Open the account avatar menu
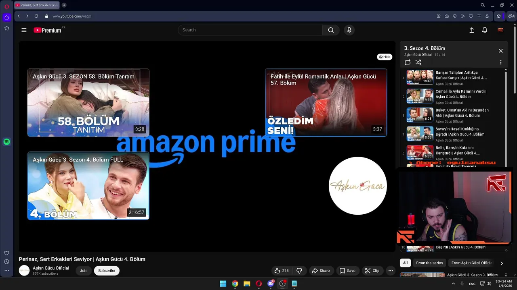Screen dimensions: 517x290 (x=500, y=30)
